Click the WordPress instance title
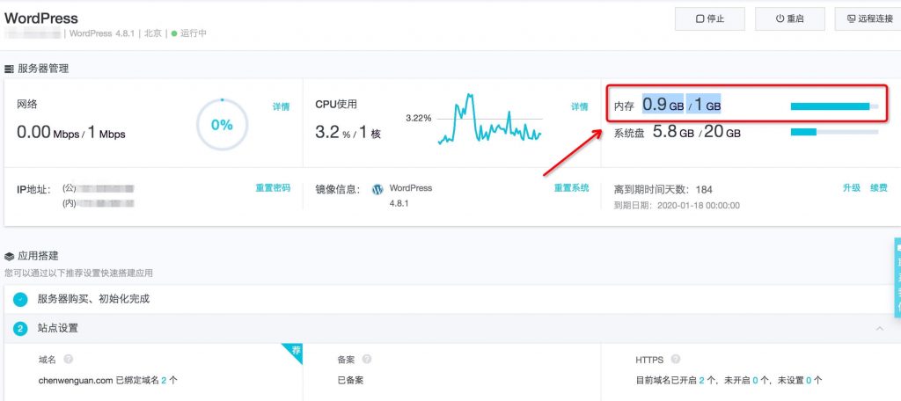 tap(40, 18)
